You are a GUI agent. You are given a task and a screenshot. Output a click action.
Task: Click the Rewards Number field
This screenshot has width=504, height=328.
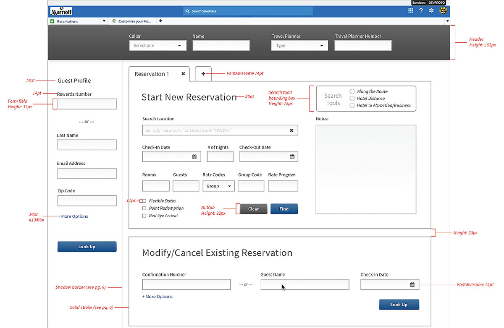click(x=87, y=104)
